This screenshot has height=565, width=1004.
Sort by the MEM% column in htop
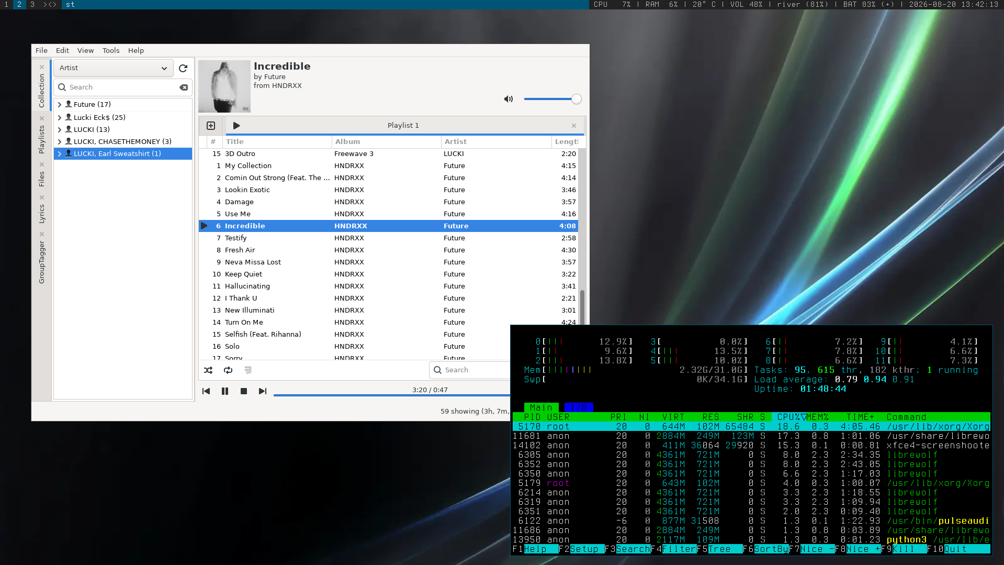[818, 417]
